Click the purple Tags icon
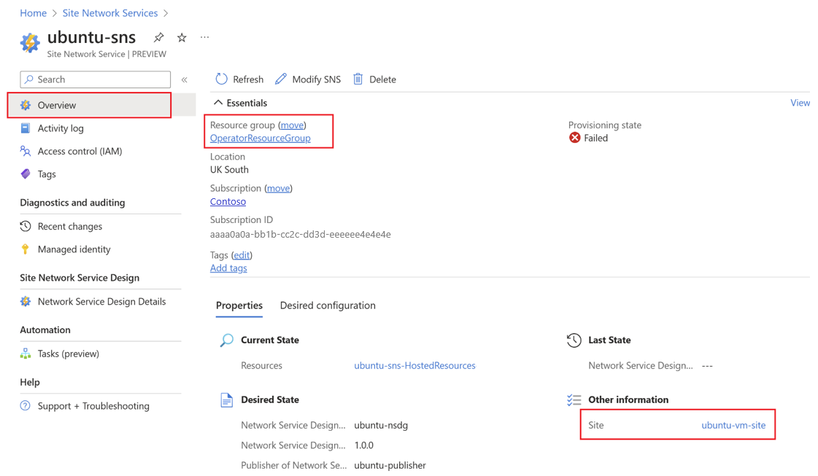This screenshot has width=818, height=476. [x=25, y=173]
